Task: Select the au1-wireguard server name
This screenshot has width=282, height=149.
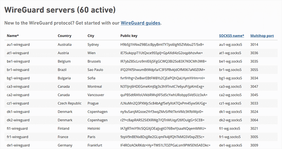Action: 18,45
